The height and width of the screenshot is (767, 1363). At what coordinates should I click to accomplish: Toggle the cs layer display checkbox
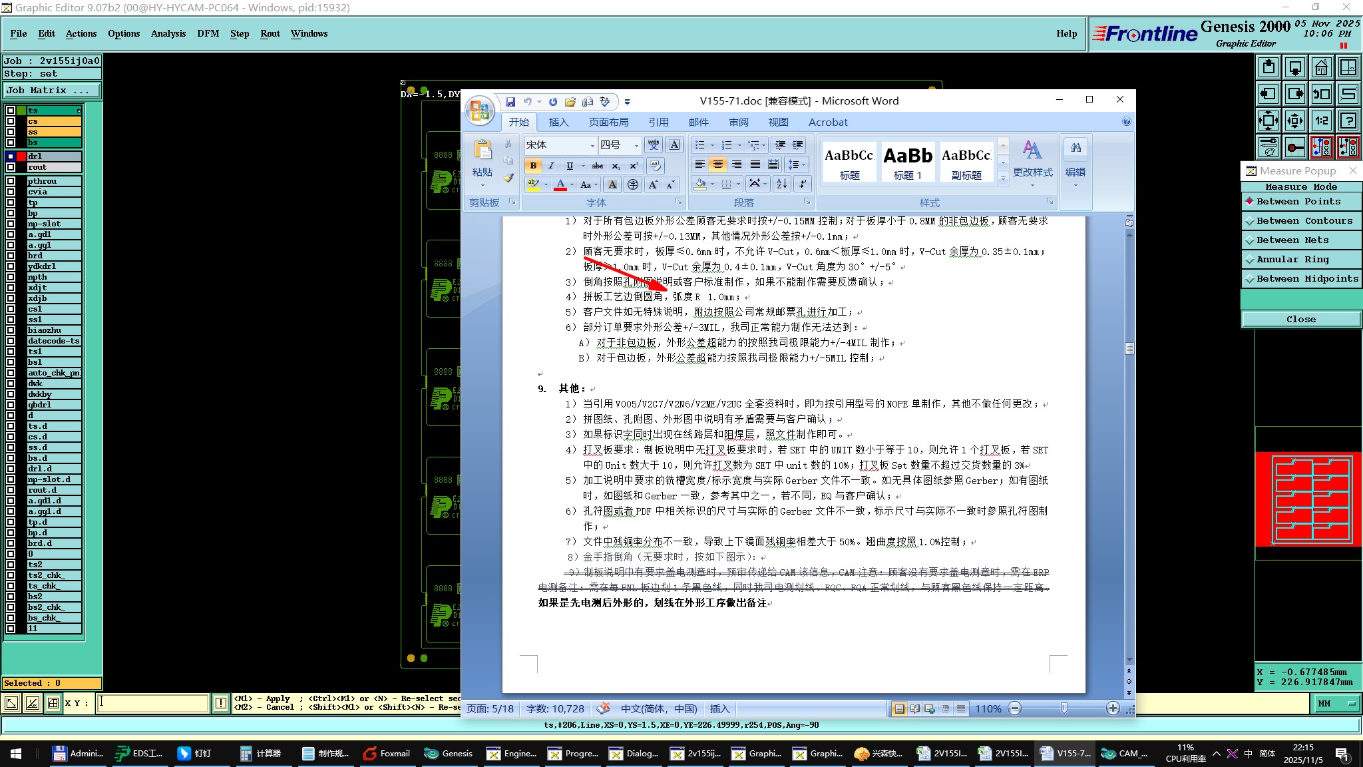11,121
